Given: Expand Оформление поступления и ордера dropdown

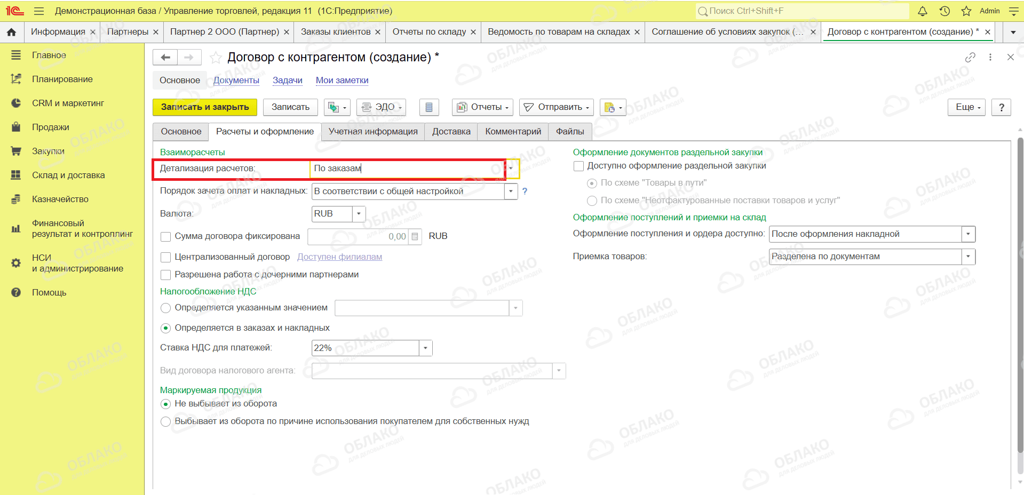Looking at the screenshot, I should (x=969, y=234).
